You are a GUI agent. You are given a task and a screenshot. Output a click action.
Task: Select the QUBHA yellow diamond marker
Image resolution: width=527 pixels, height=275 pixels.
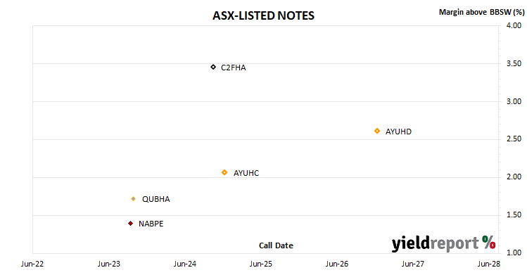[x=134, y=199]
